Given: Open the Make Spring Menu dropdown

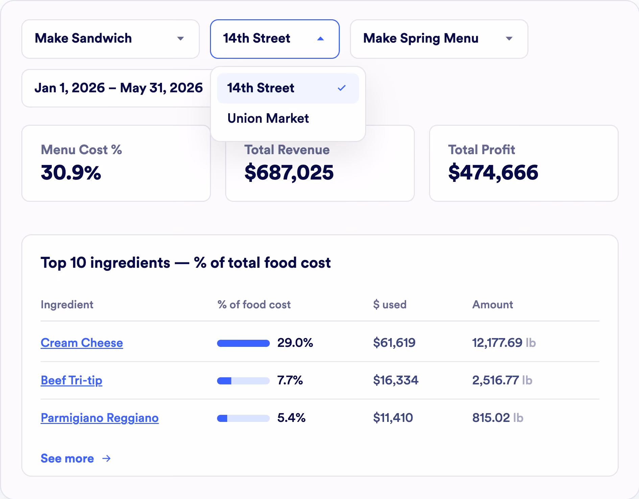Looking at the screenshot, I should click(x=439, y=39).
